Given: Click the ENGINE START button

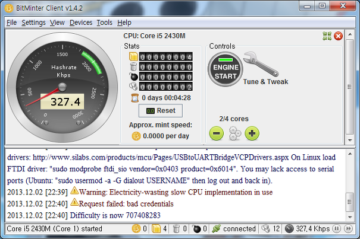Looking at the screenshot, I should [226, 69].
